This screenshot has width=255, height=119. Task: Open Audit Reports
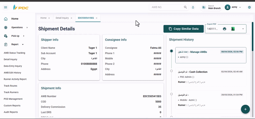tap(11, 112)
